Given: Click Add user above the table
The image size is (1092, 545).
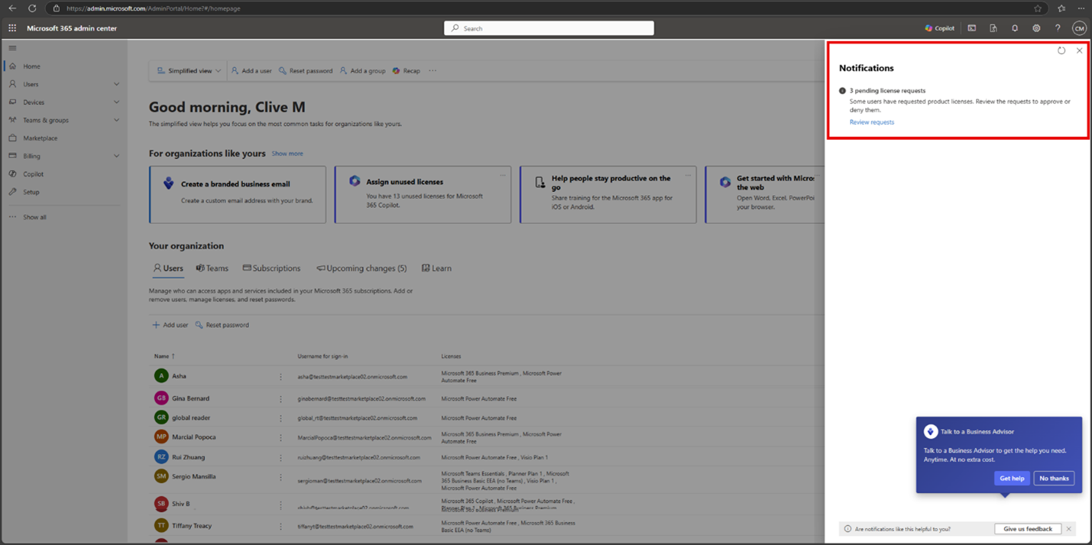Looking at the screenshot, I should [170, 325].
